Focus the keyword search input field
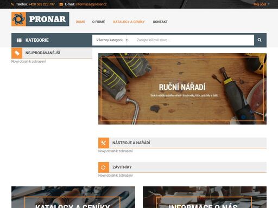Image resolution: width=278 pixels, height=208 pixels. tap(193, 40)
